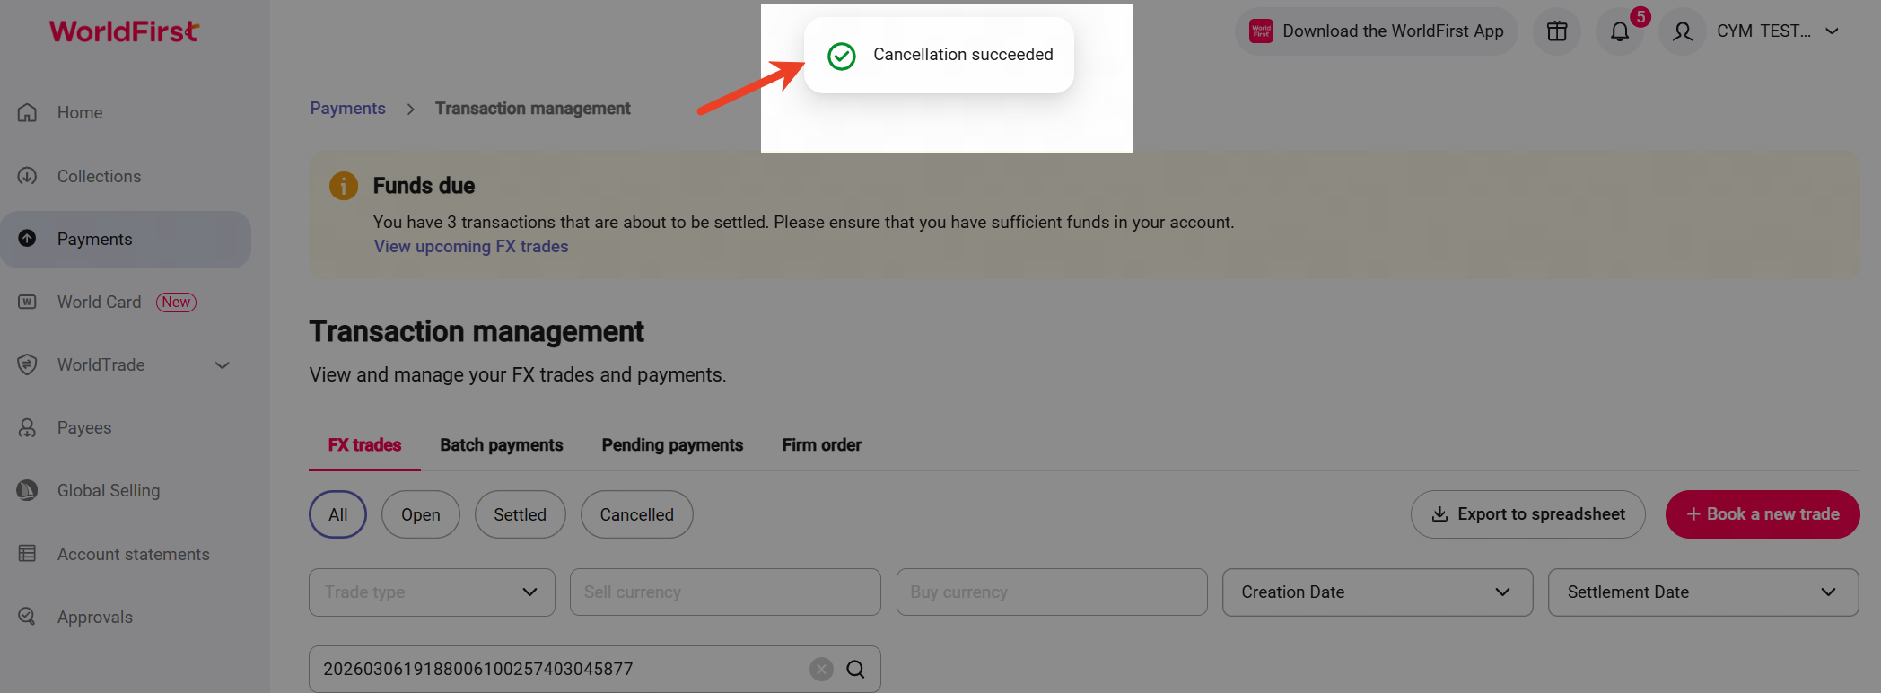Open View upcoming FX trades link
The width and height of the screenshot is (1881, 693).
tap(471, 247)
